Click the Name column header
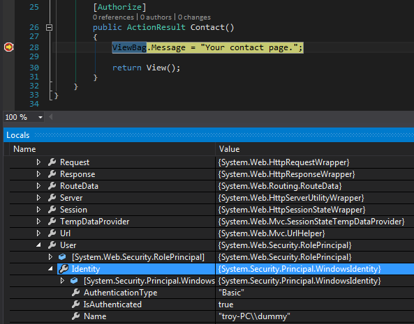This screenshot has height=324, width=414. 24,149
